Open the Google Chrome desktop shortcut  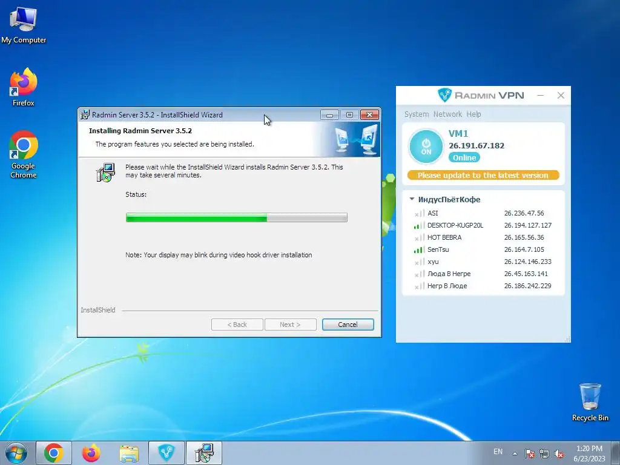click(24, 154)
